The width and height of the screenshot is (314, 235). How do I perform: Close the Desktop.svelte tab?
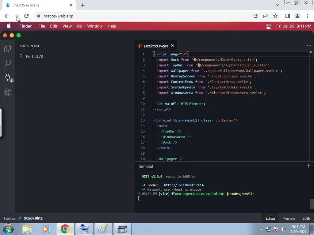[173, 46]
